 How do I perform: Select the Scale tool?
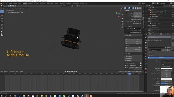point(2,25)
